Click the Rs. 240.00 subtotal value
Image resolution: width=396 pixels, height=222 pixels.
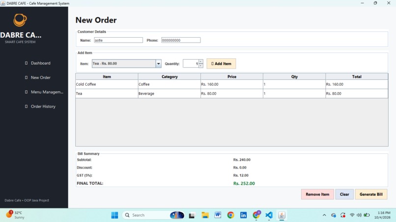(242, 160)
